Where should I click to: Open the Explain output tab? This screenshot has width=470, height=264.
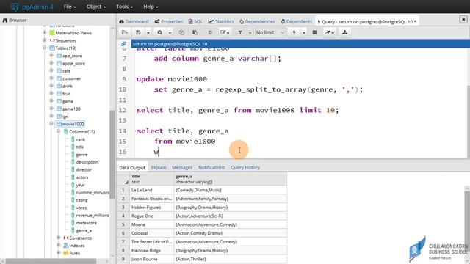pyautogui.click(x=159, y=168)
